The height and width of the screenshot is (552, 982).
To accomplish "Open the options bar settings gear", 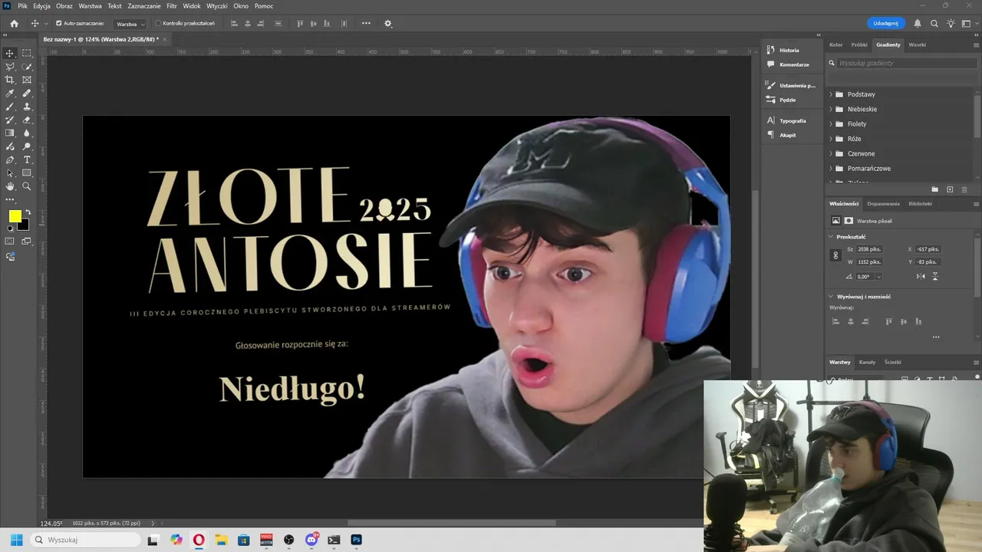I will 388,24.
